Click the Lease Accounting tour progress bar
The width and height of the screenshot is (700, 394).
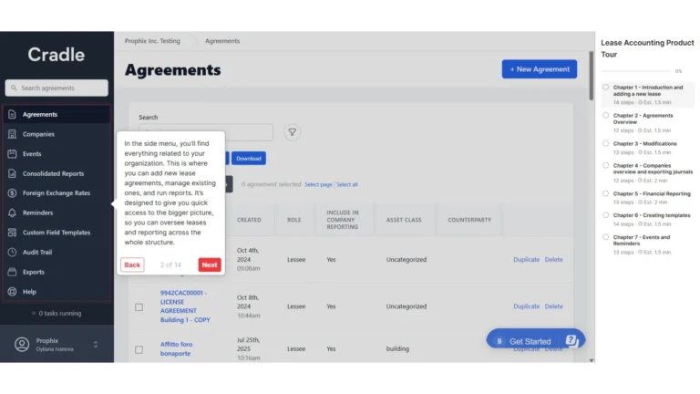635,71
